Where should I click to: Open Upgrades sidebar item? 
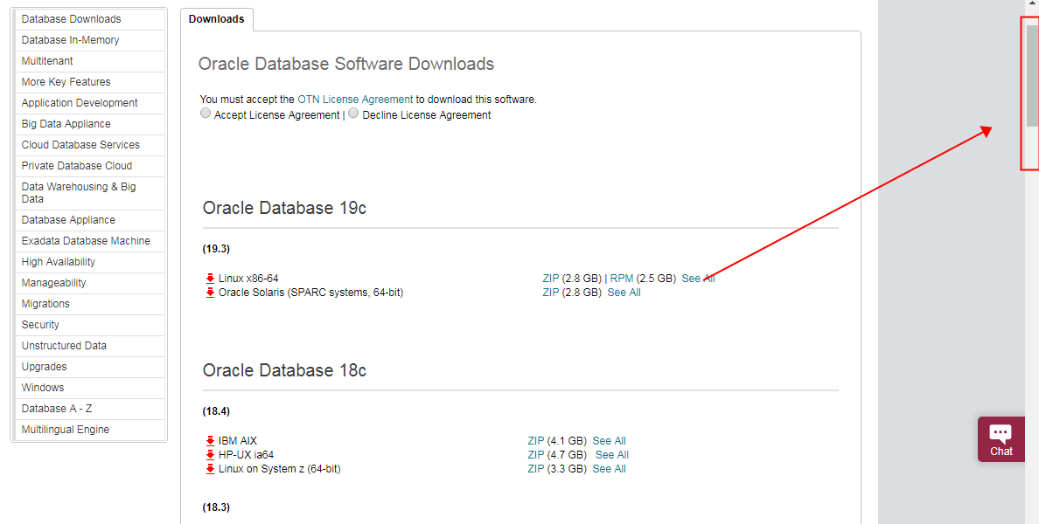click(90, 367)
